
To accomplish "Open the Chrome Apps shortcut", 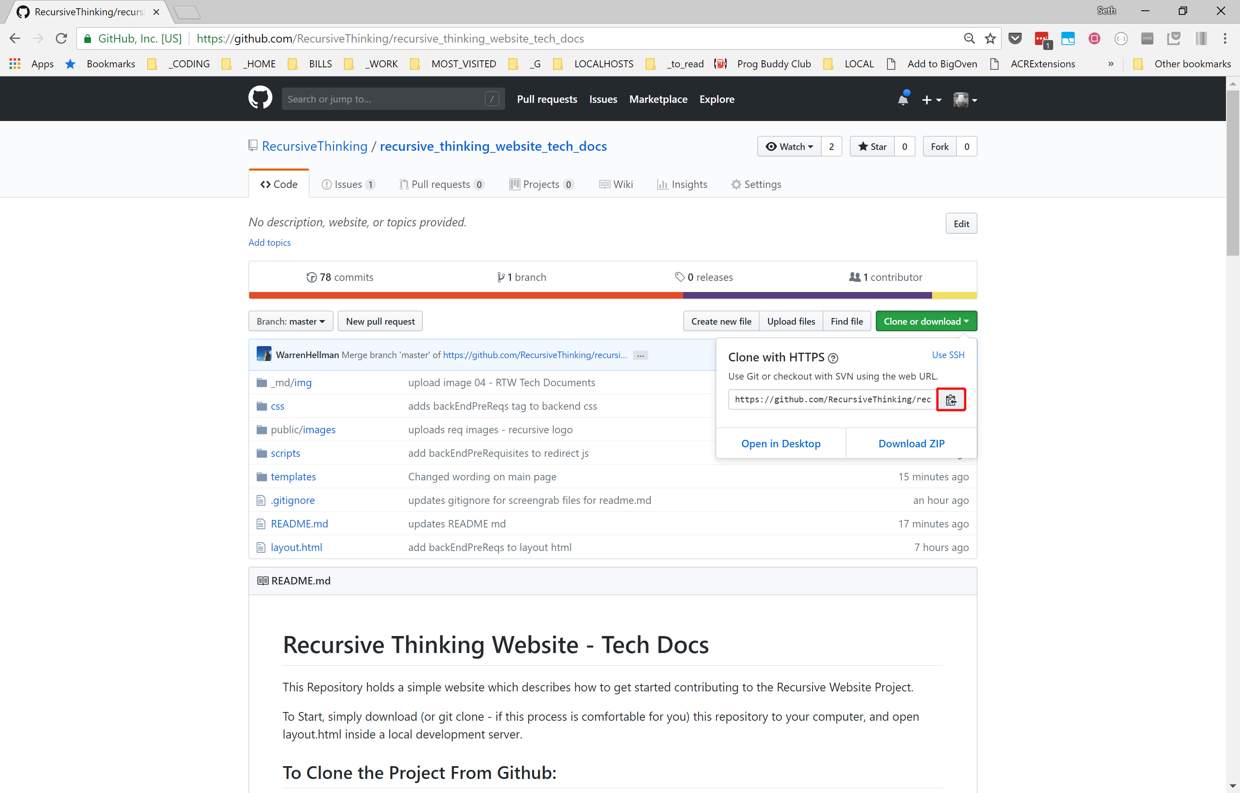I will pyautogui.click(x=15, y=64).
